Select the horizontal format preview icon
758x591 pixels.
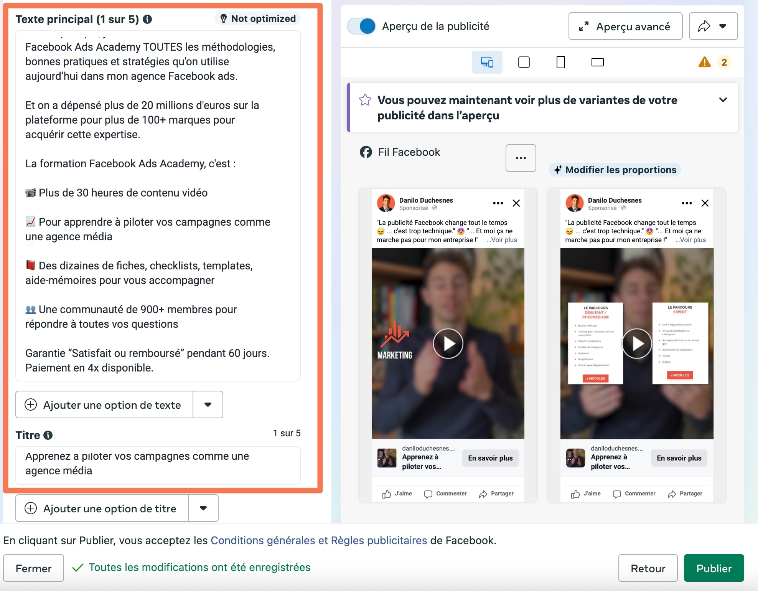pyautogui.click(x=597, y=62)
